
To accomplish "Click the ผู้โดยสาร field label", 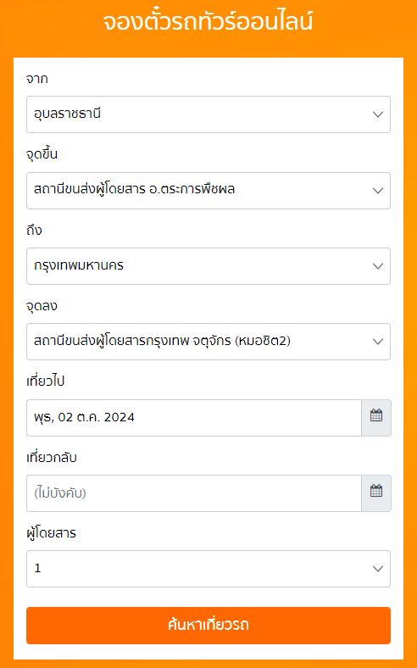I will pos(51,533).
